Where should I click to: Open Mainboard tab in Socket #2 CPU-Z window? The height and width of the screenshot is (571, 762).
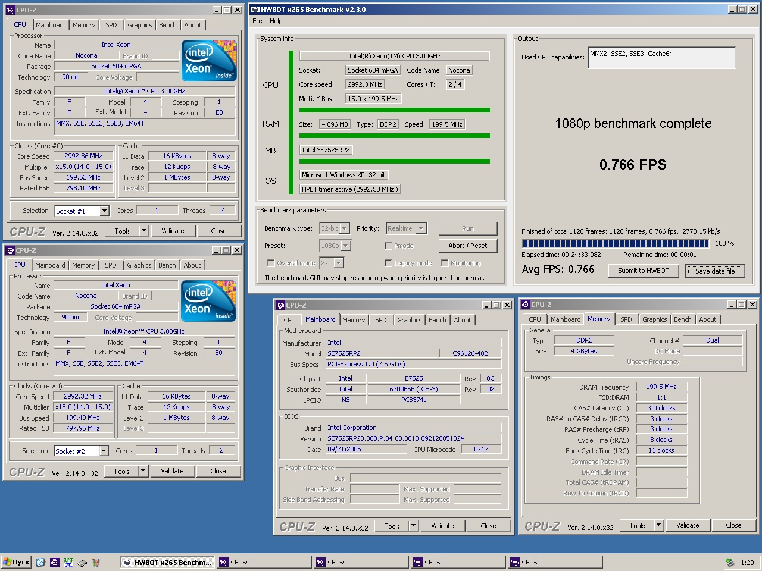50,265
